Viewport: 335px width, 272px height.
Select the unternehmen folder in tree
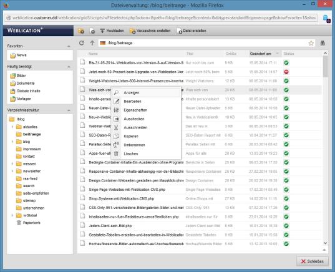coord(31,208)
